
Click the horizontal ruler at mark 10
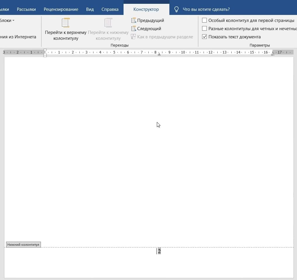(183, 52)
